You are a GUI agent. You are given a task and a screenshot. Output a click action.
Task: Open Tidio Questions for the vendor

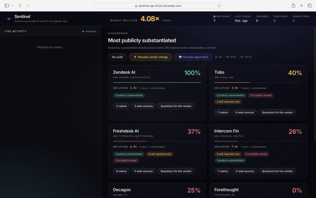tap(277, 112)
